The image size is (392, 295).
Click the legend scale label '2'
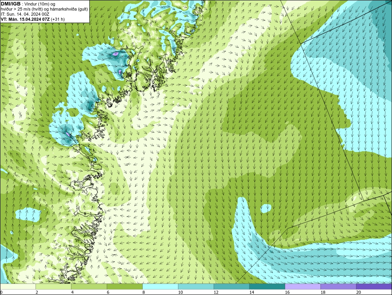[37, 292]
